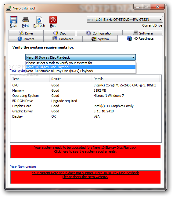
Task: Close the Nero InfoTool window
Action: coord(157,7)
